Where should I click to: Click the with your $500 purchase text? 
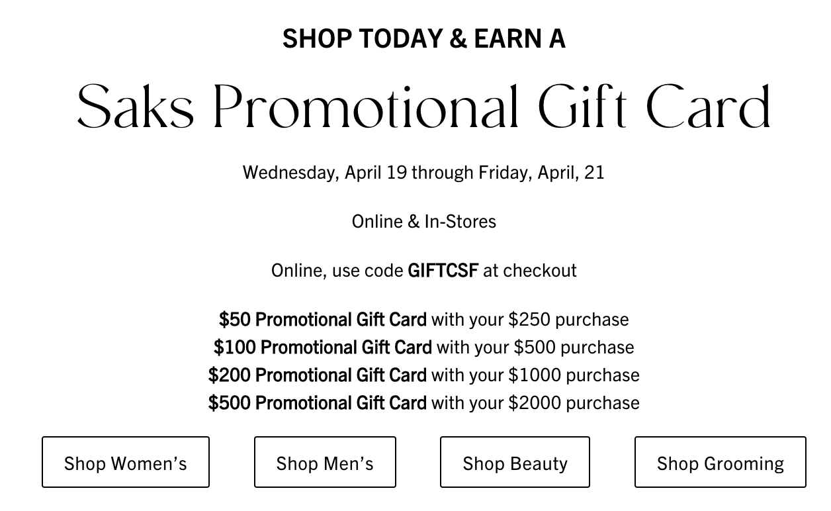(535, 347)
